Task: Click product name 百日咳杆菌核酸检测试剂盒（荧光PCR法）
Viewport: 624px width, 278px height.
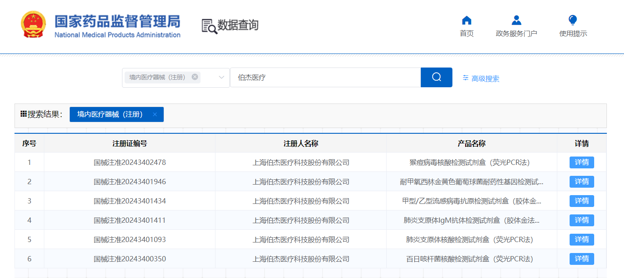Action: pos(472,259)
